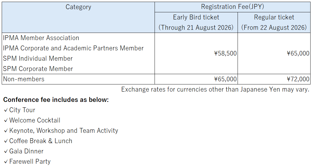Viewport: 312px width, 166px height.
Task: Click the ¥58,500 early bird member fee
Action: (x=226, y=53)
